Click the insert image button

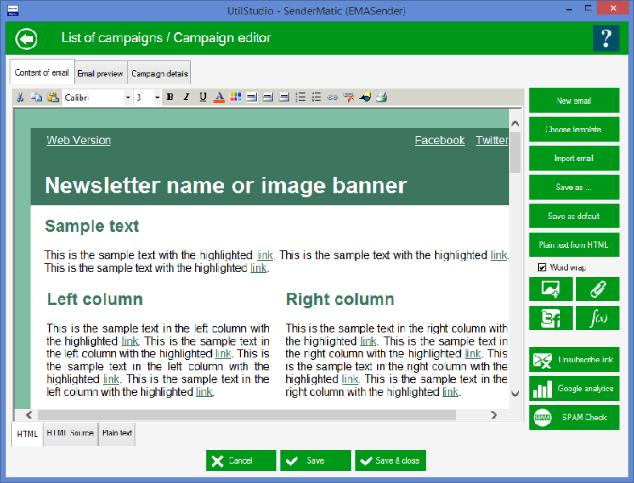pyautogui.click(x=551, y=289)
